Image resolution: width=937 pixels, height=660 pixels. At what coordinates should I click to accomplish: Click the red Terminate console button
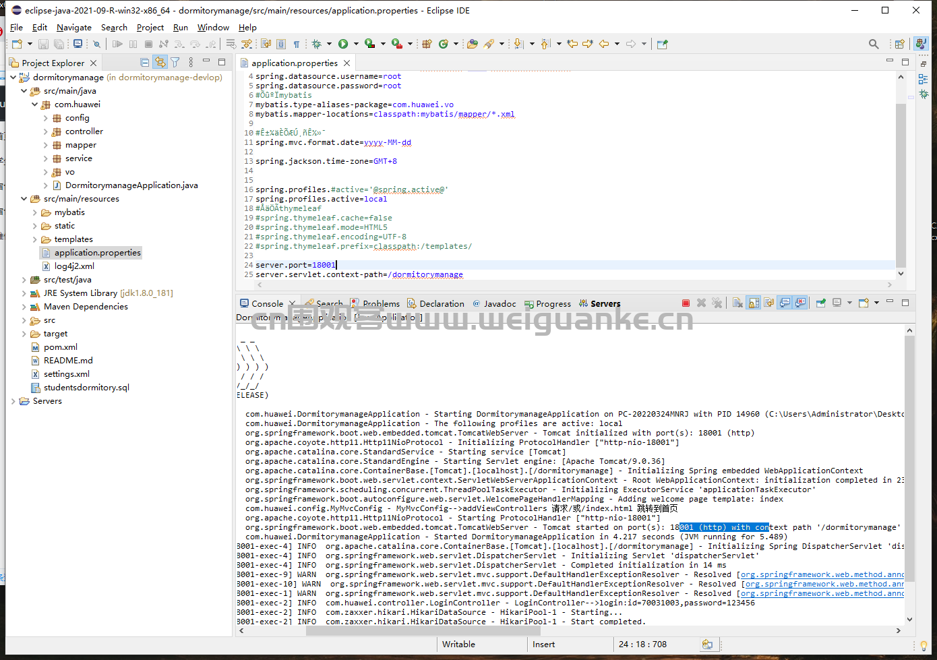click(x=686, y=303)
